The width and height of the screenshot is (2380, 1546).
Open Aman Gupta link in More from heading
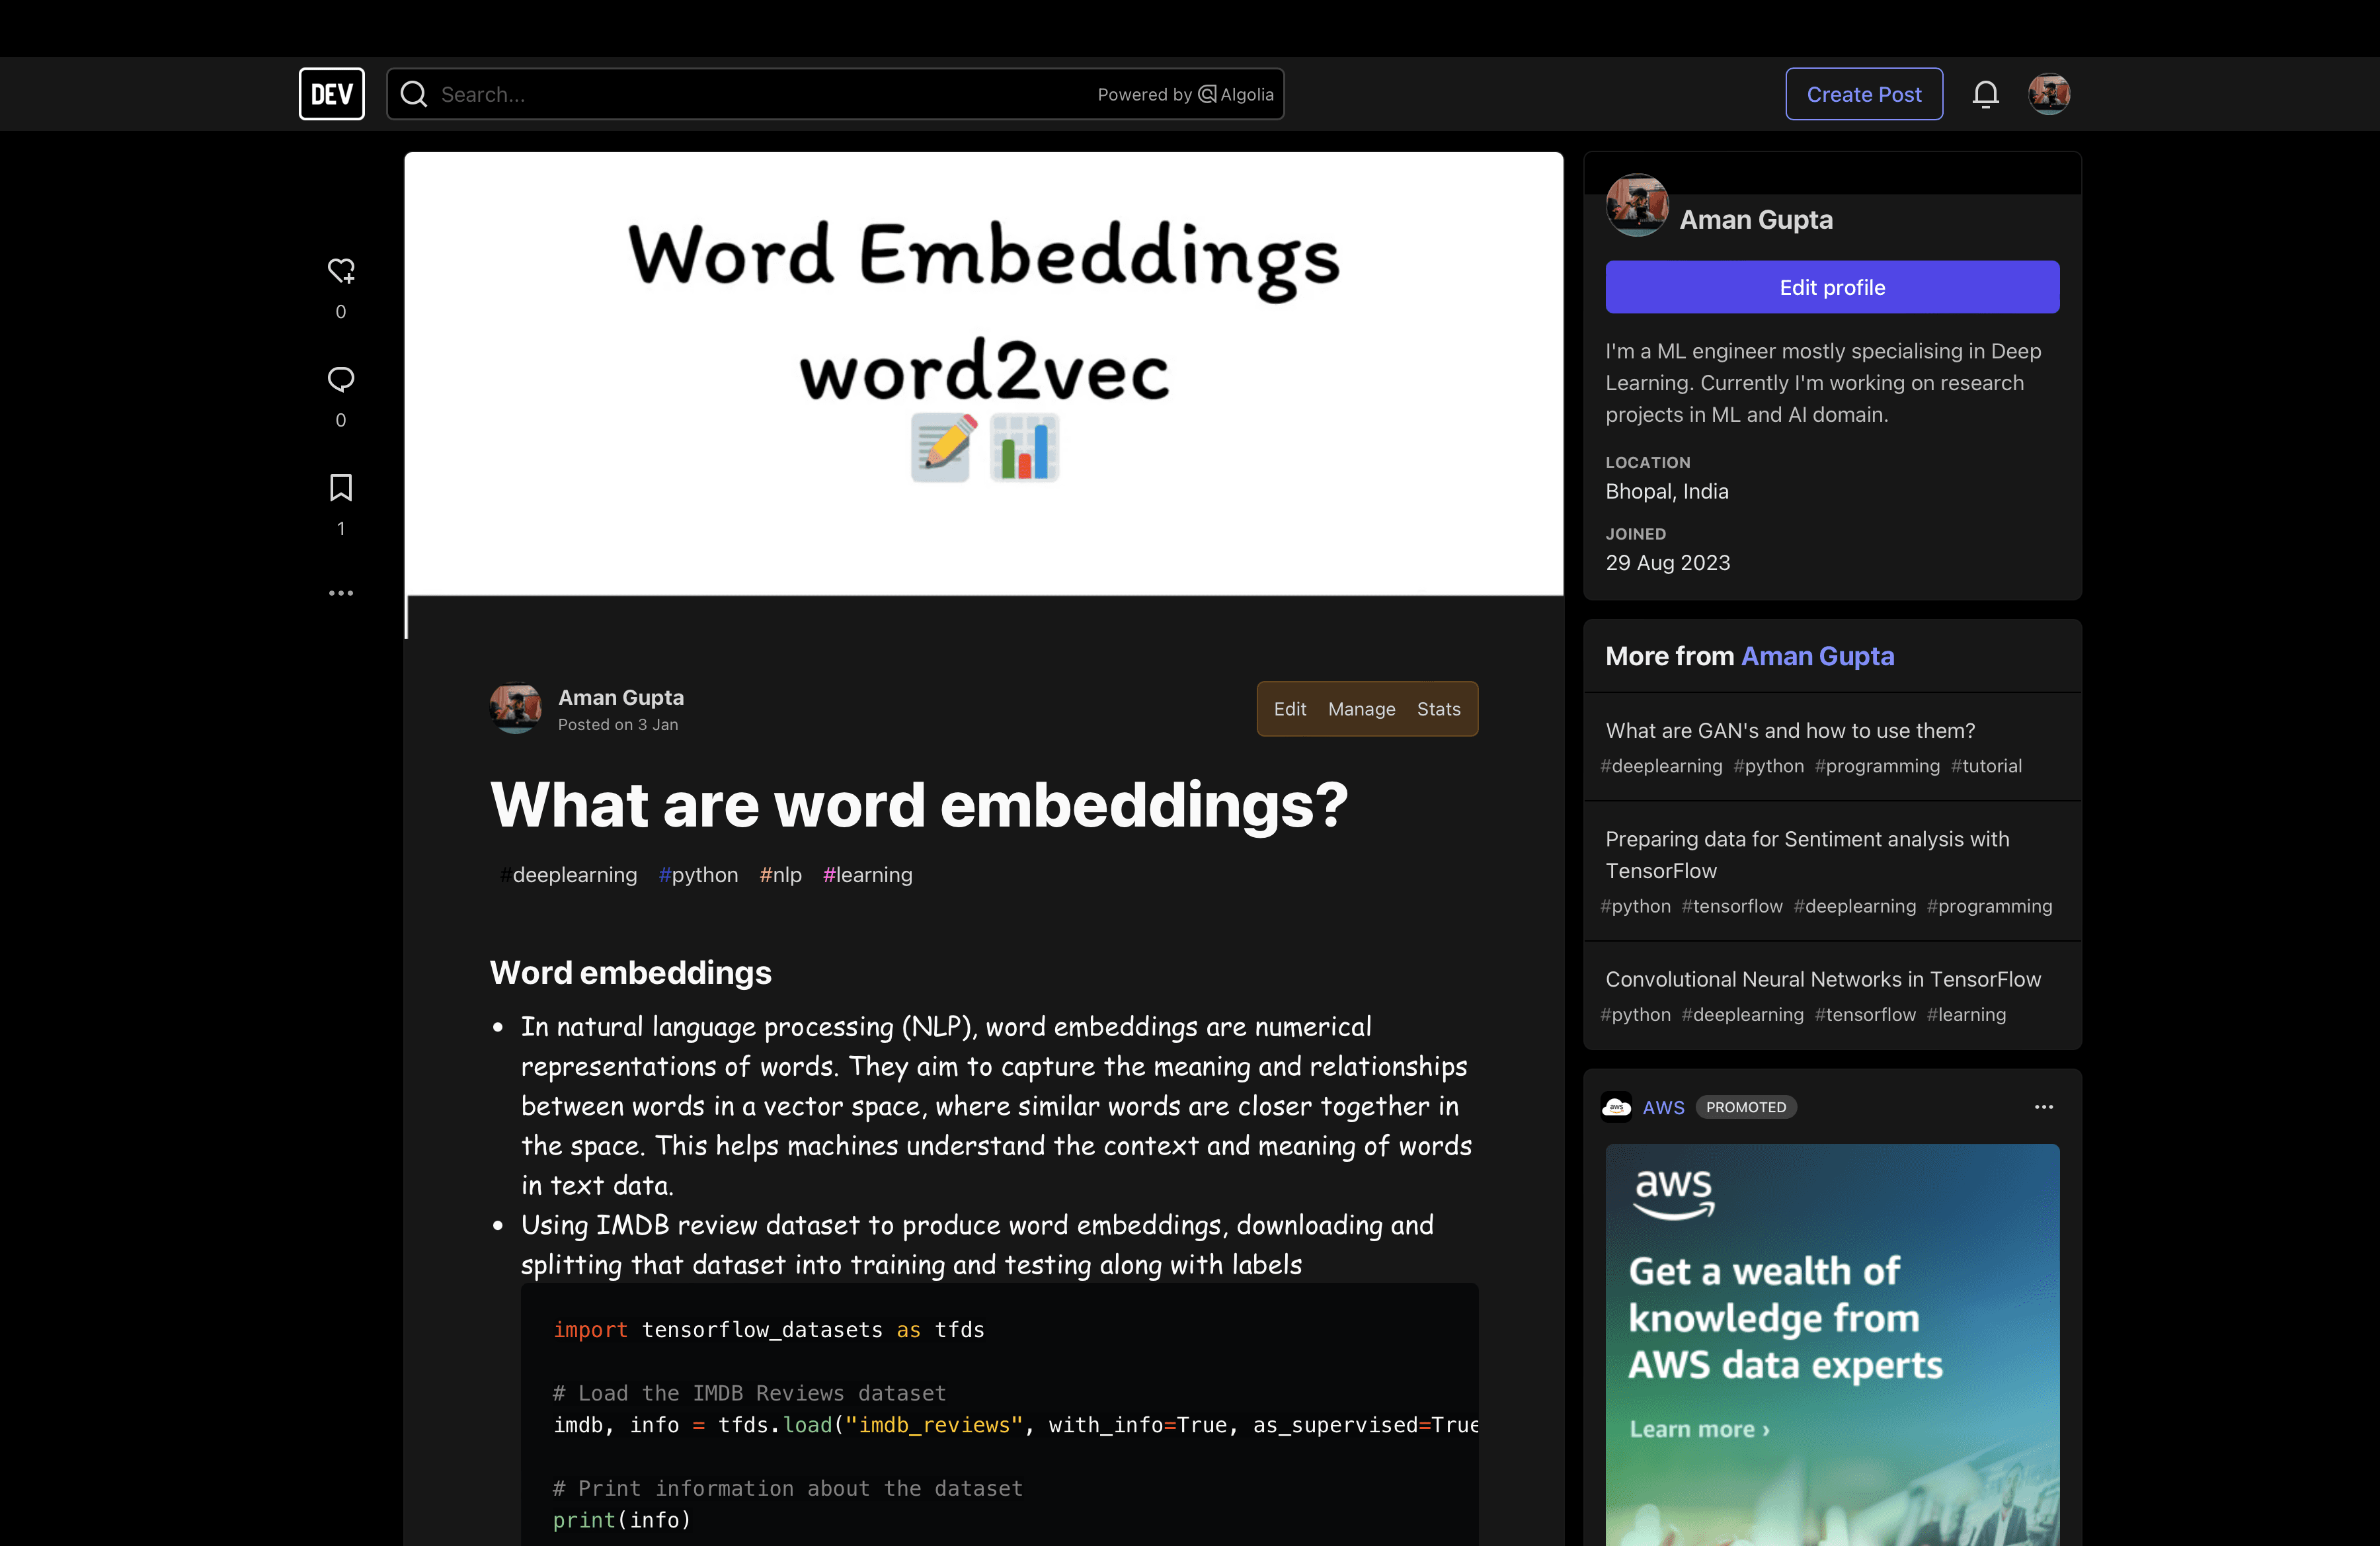1817,656
